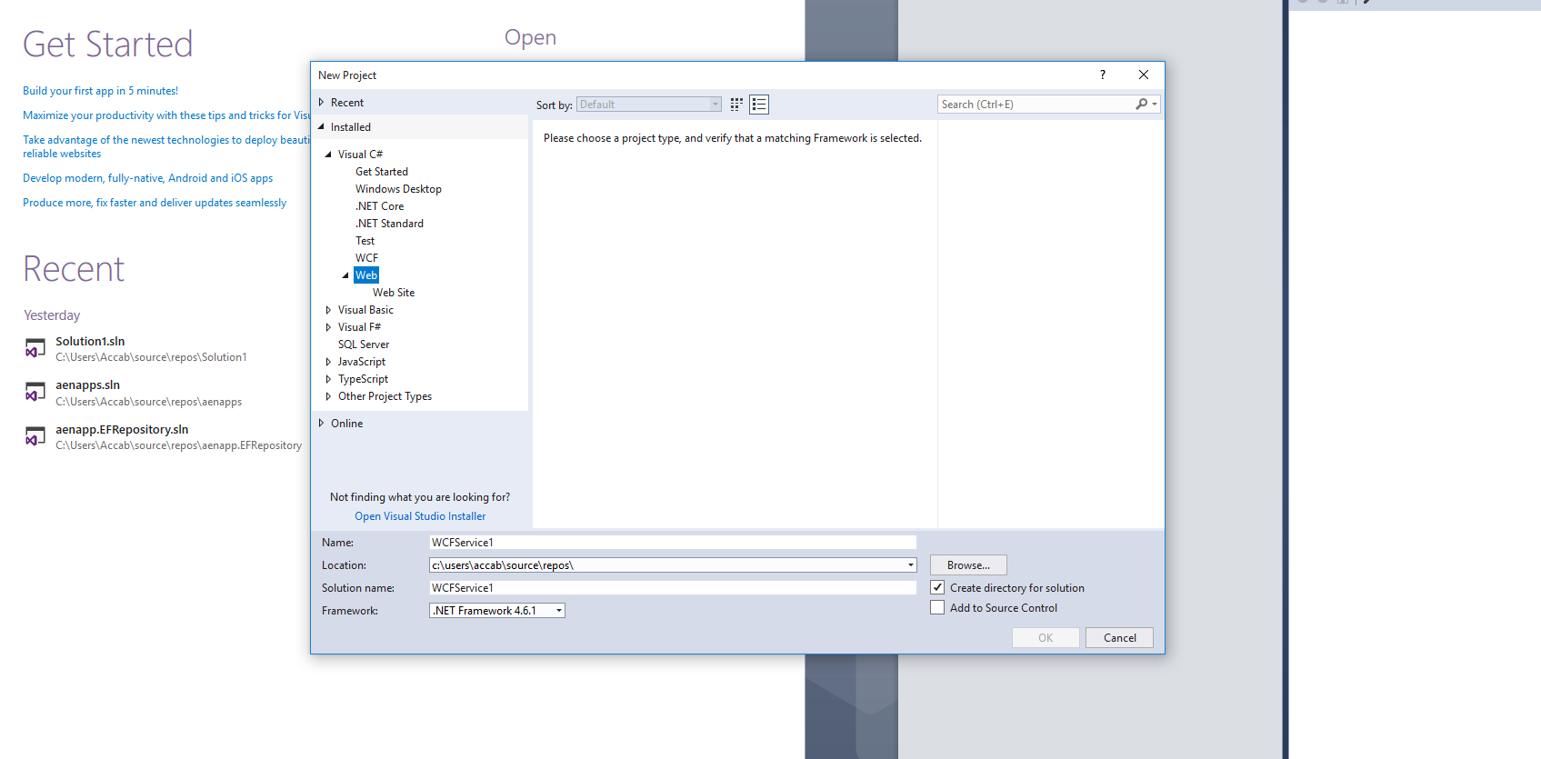
Task: Select the Web category
Action: click(366, 275)
